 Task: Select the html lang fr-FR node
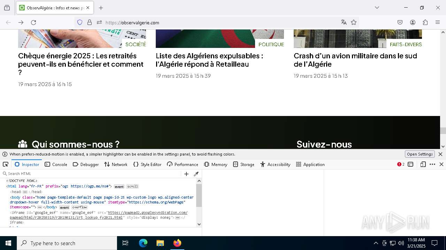(59, 186)
